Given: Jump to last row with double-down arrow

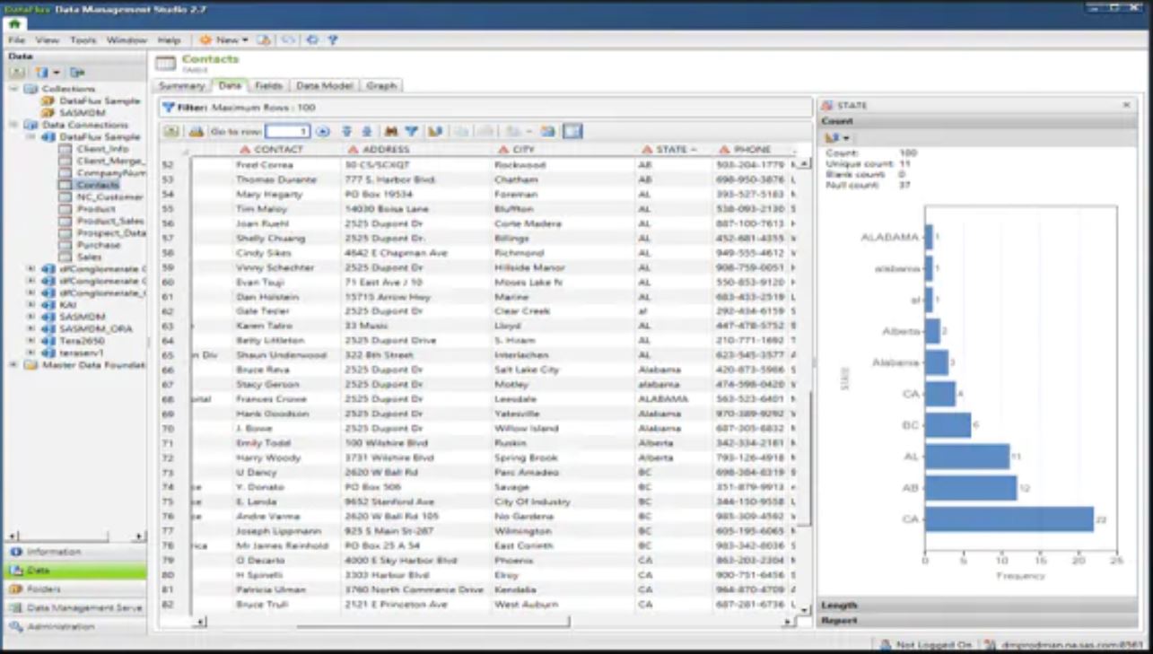Looking at the screenshot, I should click(347, 132).
